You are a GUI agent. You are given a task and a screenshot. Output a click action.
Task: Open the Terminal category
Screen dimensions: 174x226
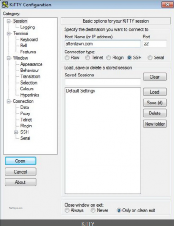[21, 33]
